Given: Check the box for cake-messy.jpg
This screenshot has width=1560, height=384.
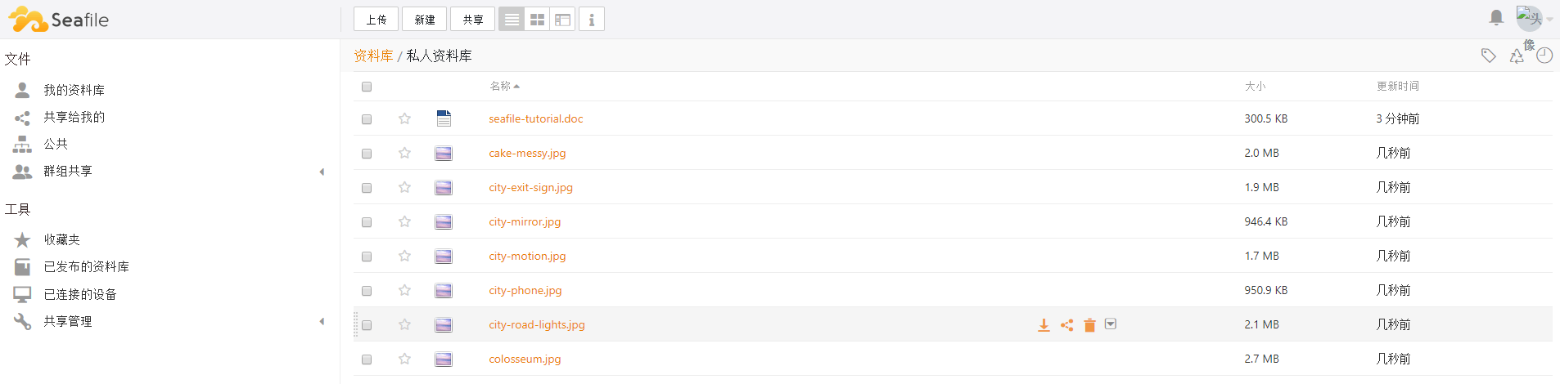Looking at the screenshot, I should coord(367,154).
